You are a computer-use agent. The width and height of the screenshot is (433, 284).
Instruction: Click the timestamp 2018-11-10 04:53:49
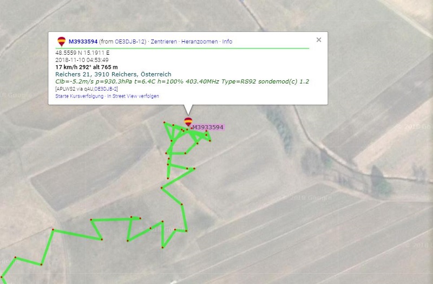point(82,60)
